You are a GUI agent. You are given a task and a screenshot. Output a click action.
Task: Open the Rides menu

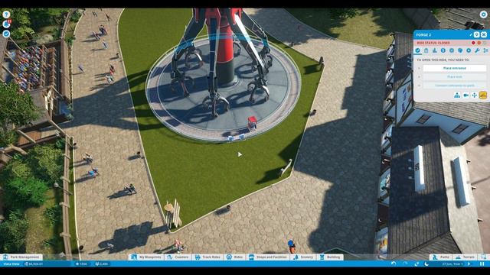point(234,257)
